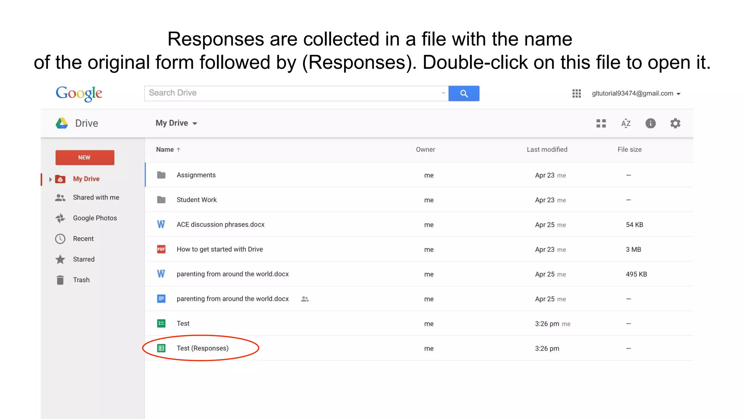
Task: Click the 495 KB file size
Action: pyautogui.click(x=636, y=274)
